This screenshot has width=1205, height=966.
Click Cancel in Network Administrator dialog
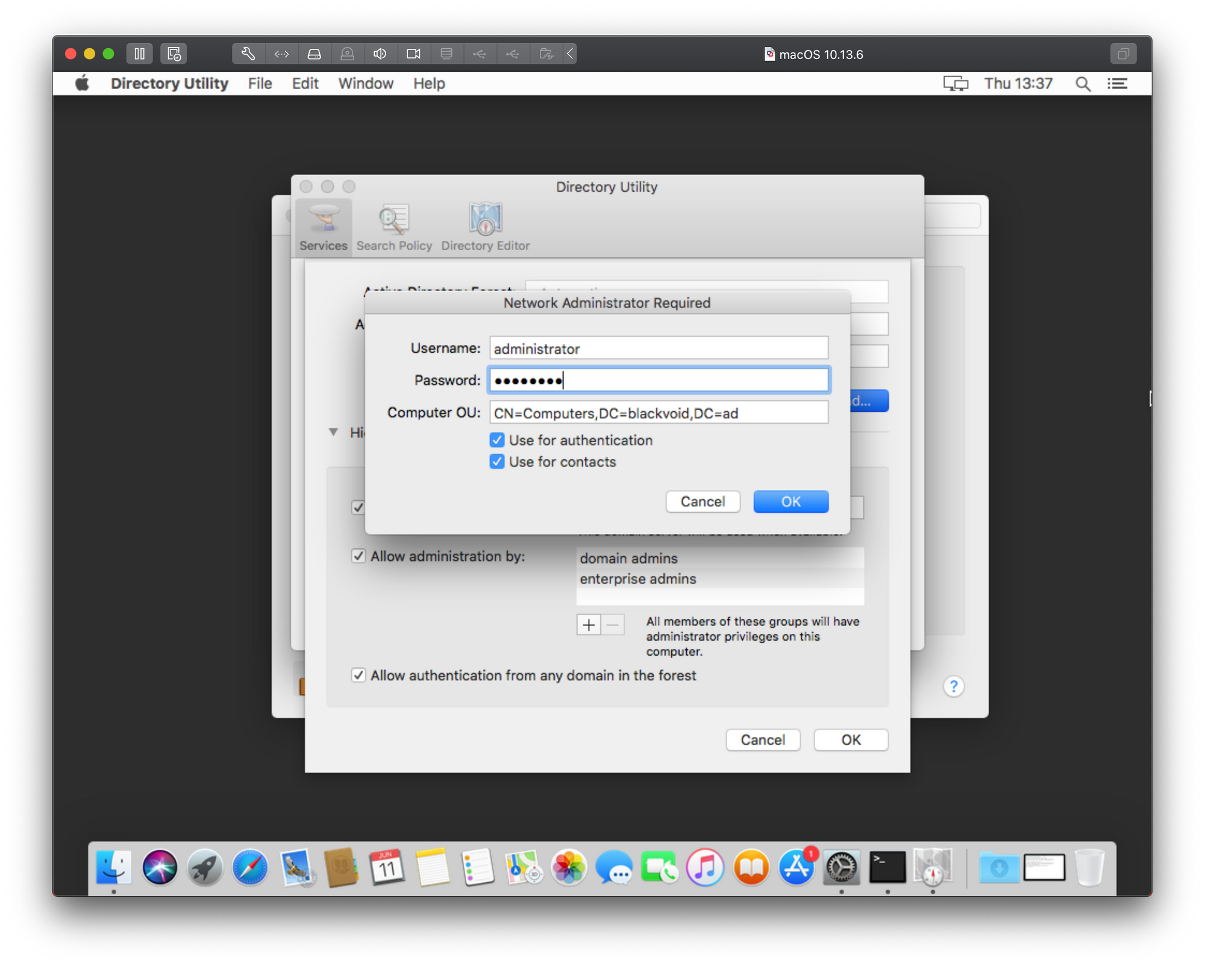[x=703, y=501]
